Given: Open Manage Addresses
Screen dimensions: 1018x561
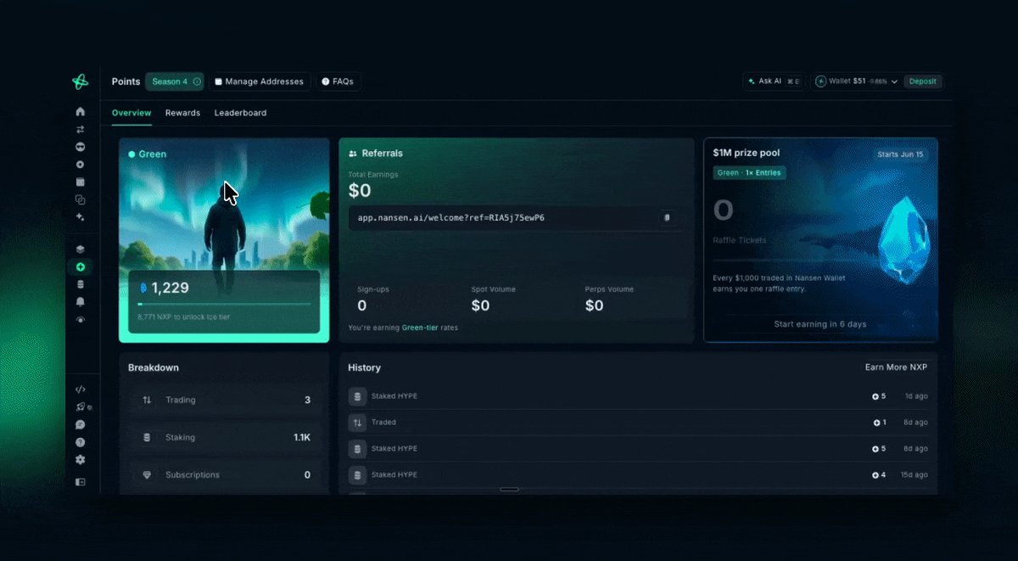Looking at the screenshot, I should click(260, 81).
